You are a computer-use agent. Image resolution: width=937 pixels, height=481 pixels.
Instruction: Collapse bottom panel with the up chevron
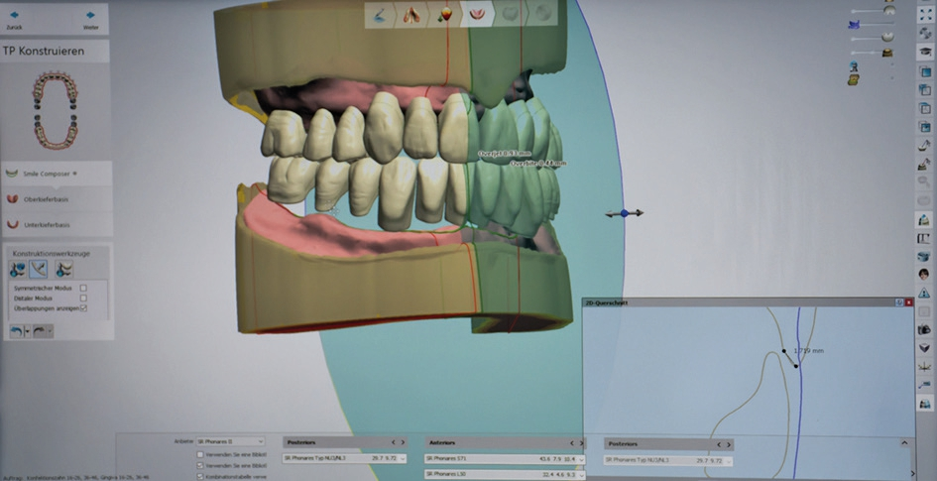(904, 442)
